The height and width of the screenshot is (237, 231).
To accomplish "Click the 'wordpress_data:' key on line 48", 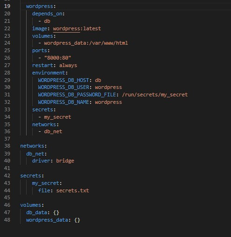I will tap(49, 220).
